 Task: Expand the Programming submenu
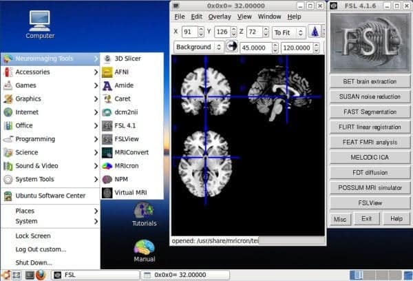(50, 139)
